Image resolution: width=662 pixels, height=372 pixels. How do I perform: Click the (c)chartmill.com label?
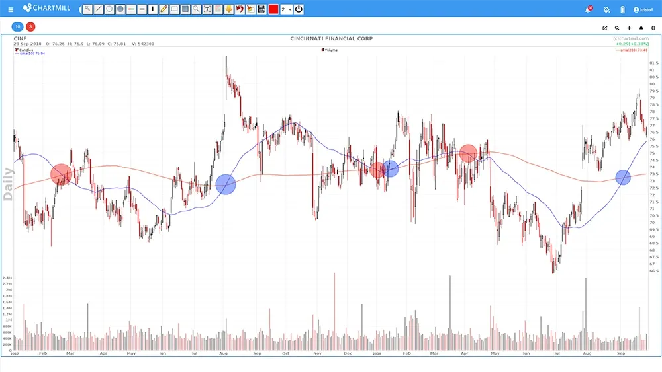[x=631, y=38]
